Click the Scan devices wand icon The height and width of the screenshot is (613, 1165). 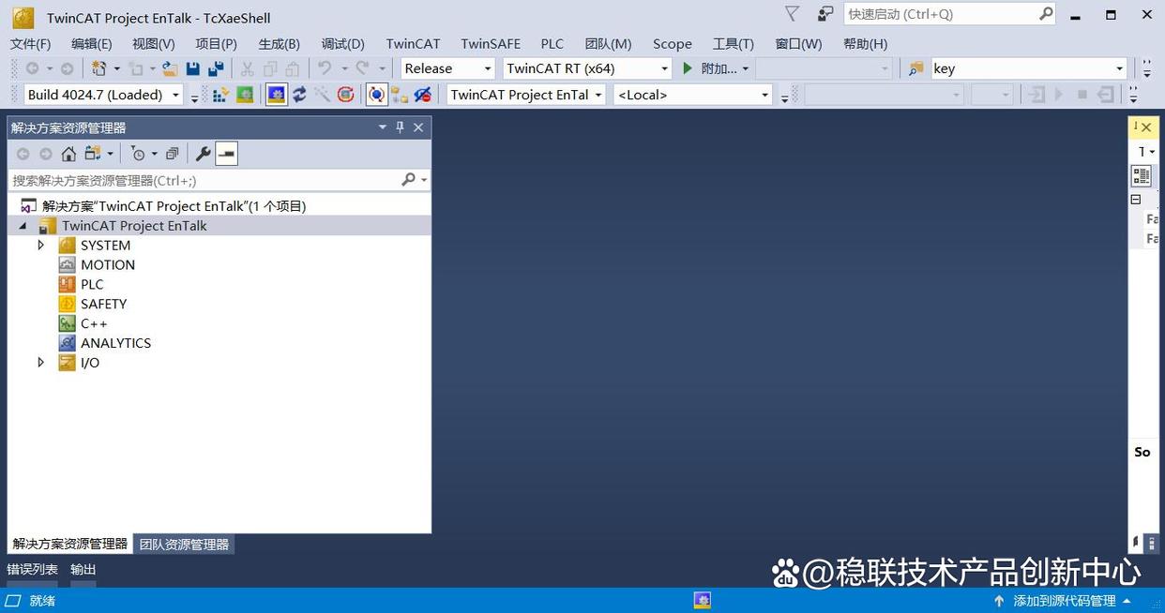[323, 95]
